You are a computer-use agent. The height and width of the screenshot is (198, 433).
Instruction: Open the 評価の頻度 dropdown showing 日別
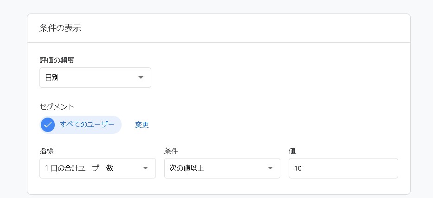[x=95, y=78]
